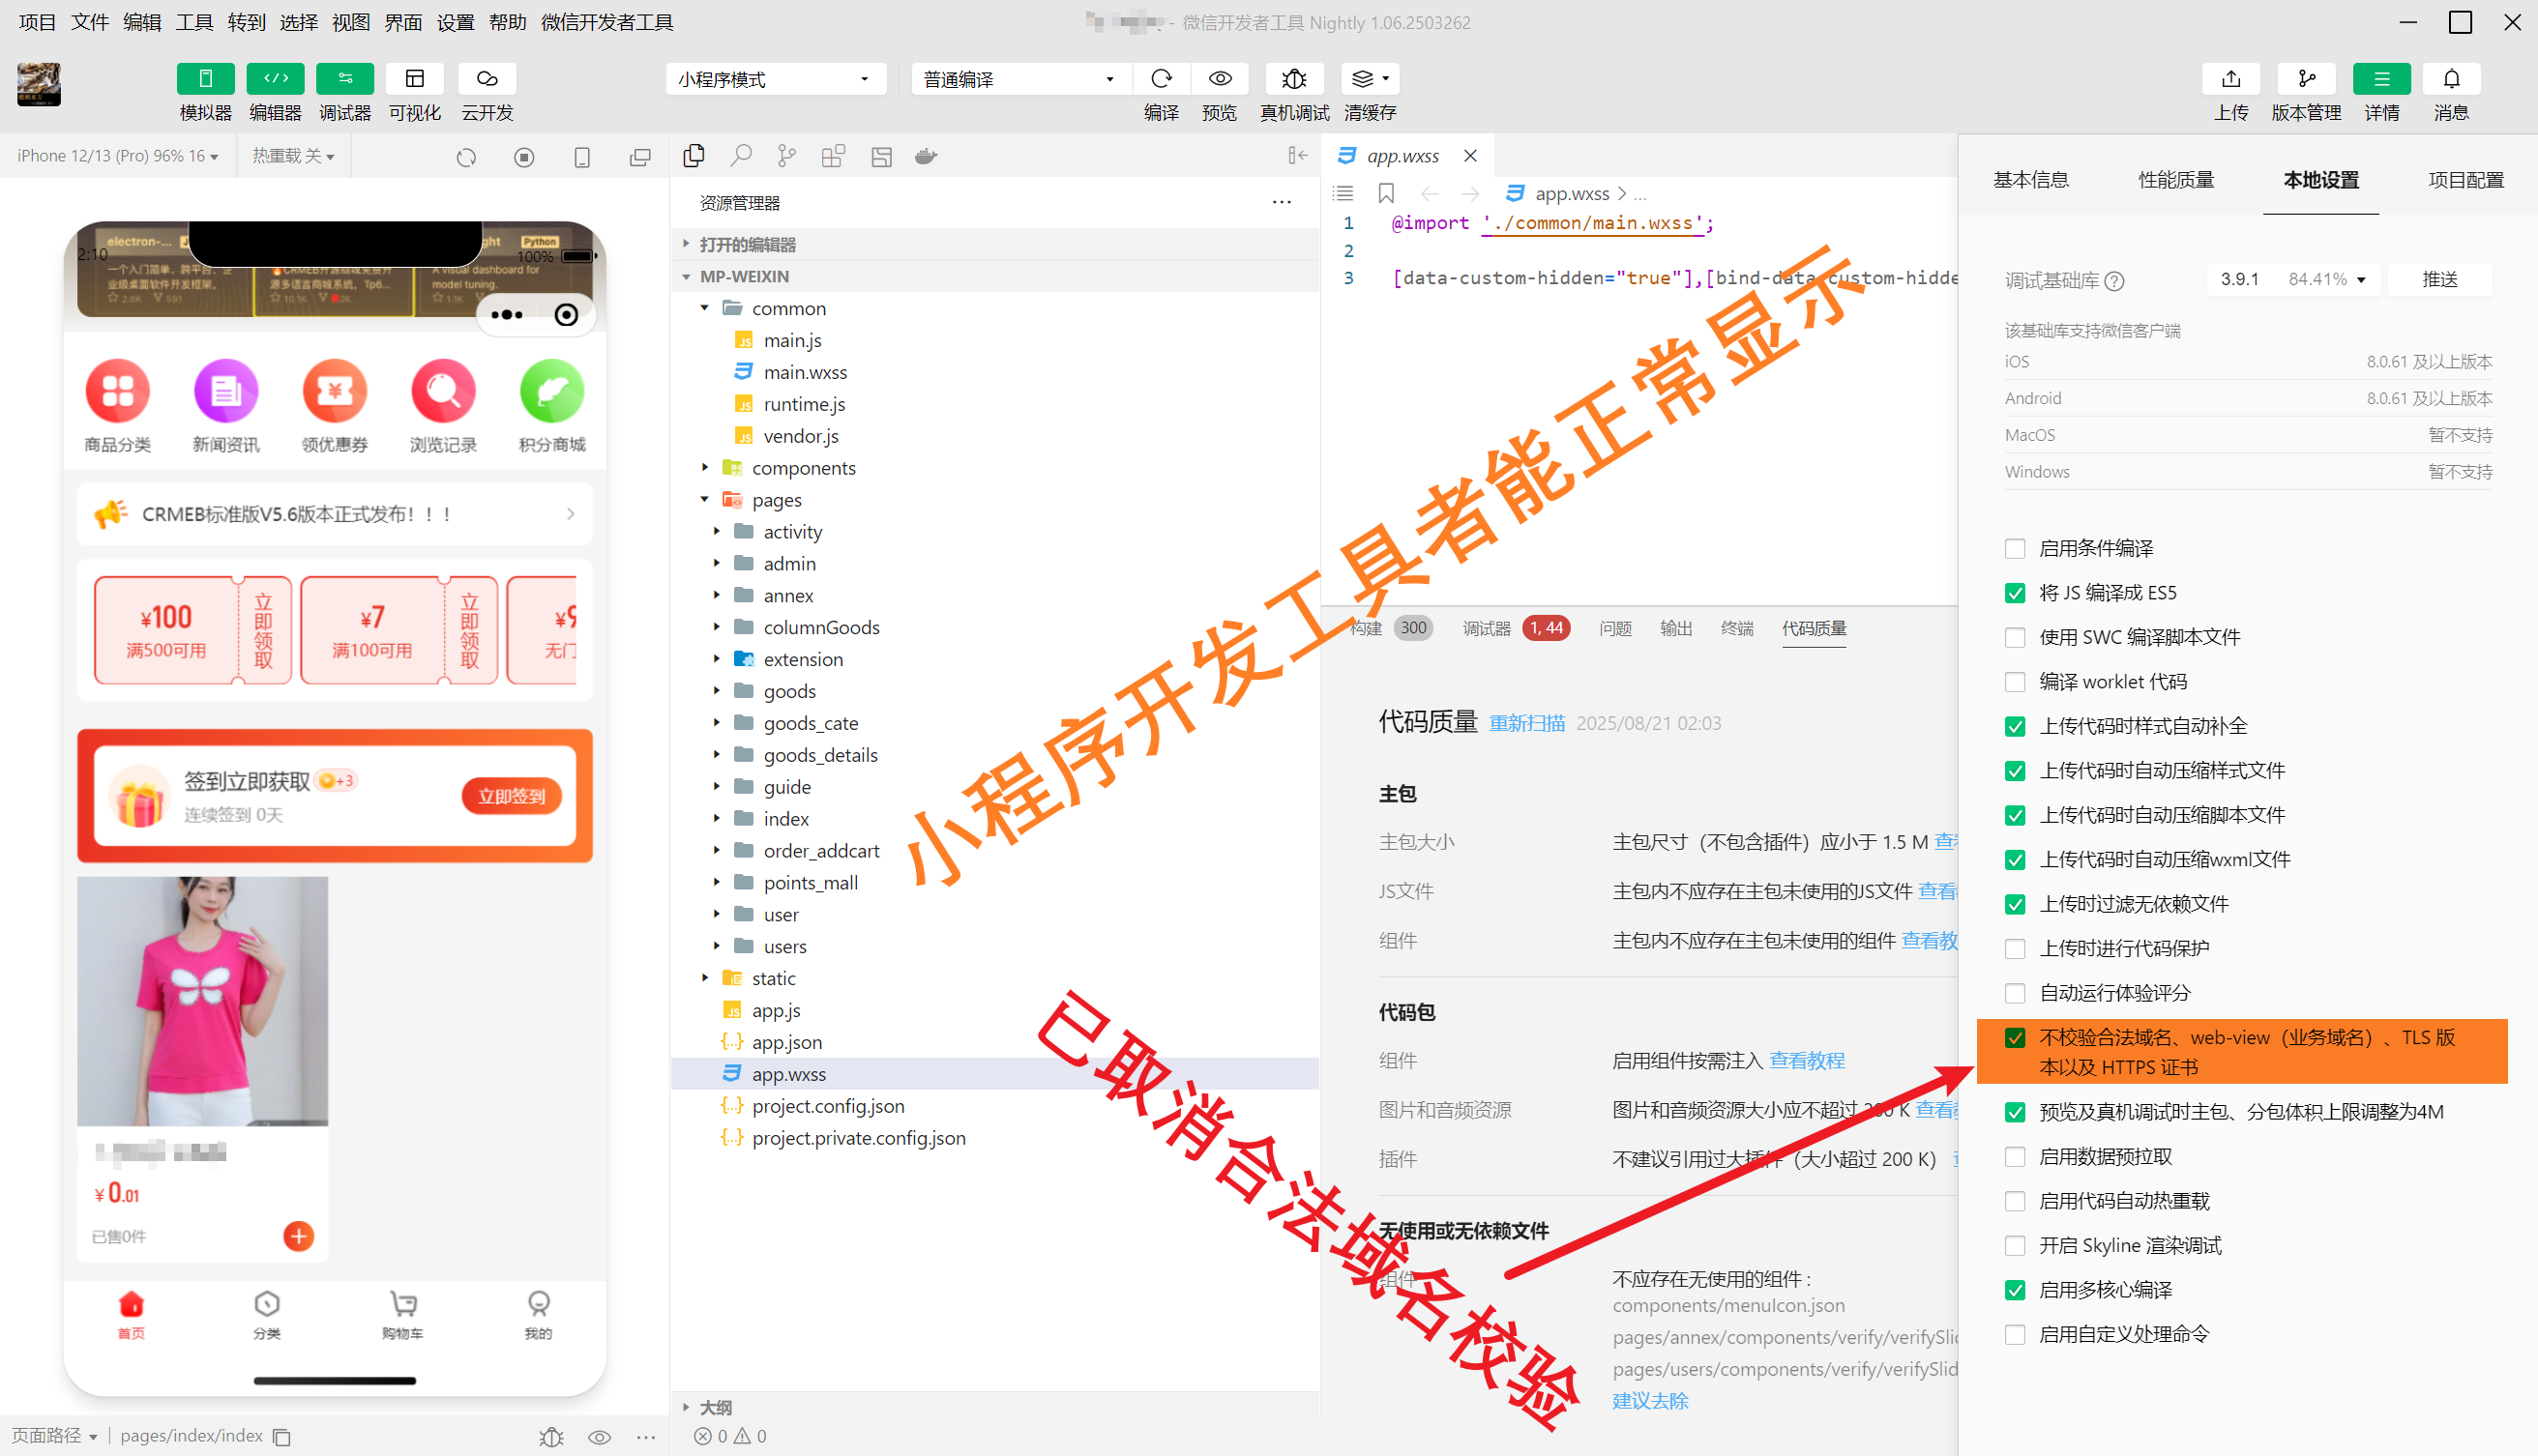Expand the 打开的编辑器 section

point(747,245)
